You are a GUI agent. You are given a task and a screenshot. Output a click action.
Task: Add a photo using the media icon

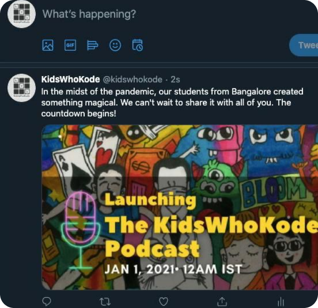(48, 45)
